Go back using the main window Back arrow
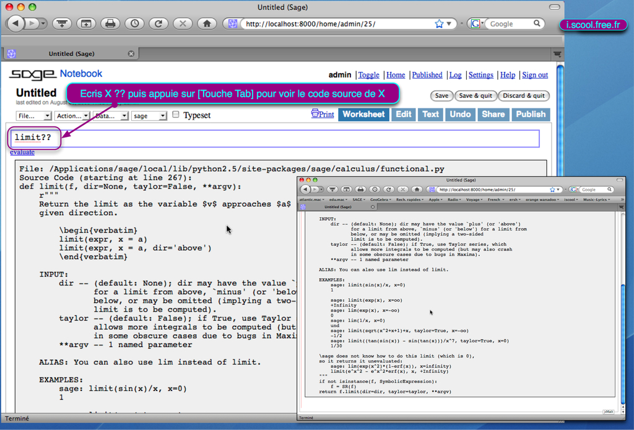This screenshot has height=430, width=634. [x=15, y=24]
